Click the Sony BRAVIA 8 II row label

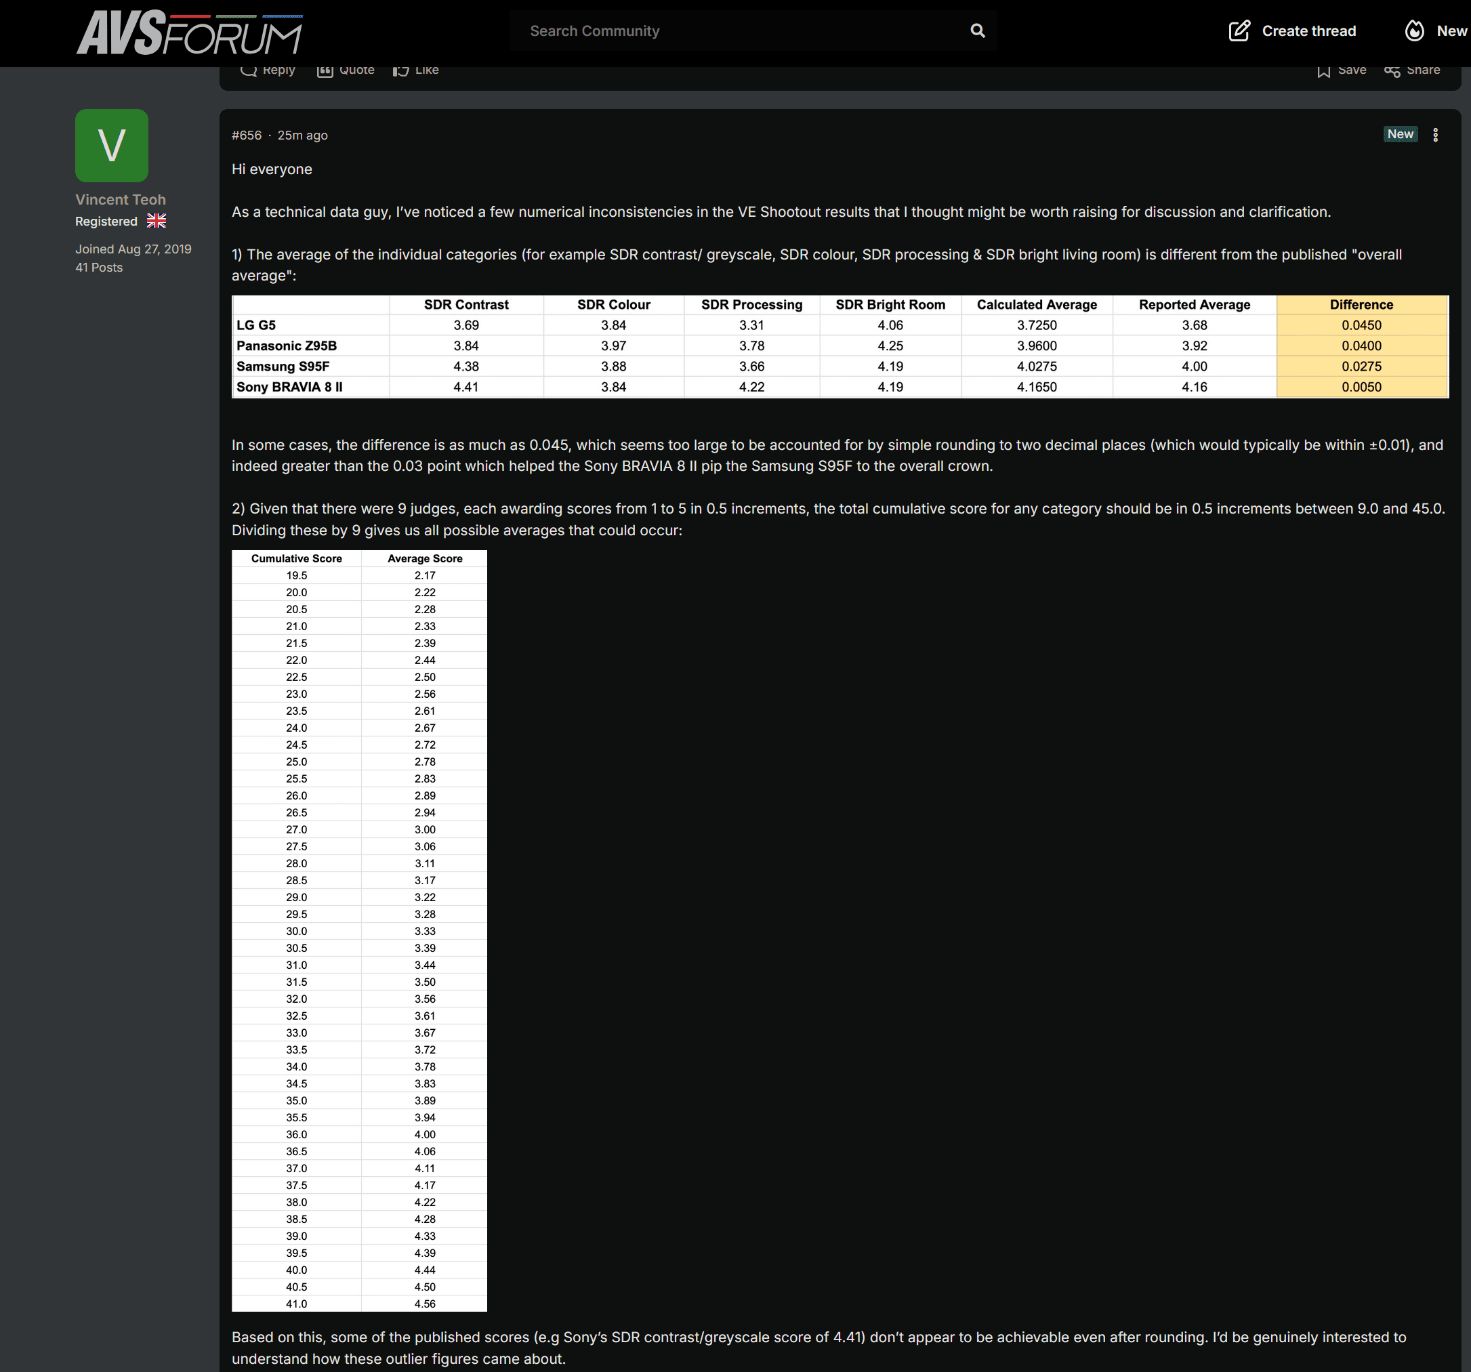pyautogui.click(x=289, y=387)
